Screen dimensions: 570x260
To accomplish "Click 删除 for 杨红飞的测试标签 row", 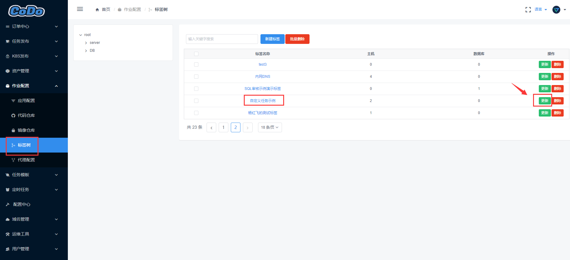I will [558, 113].
